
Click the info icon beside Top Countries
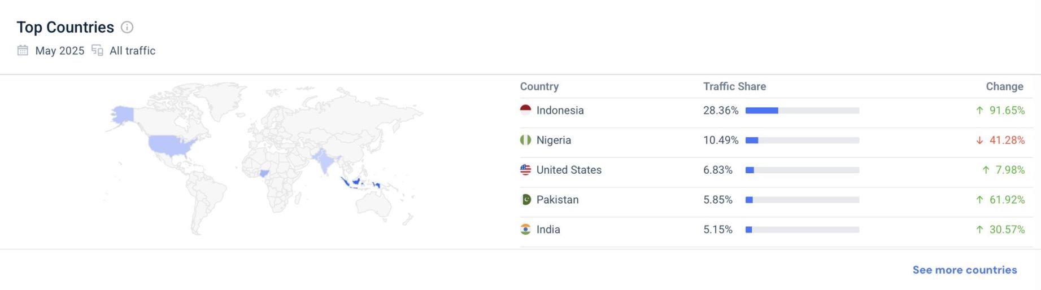point(127,27)
